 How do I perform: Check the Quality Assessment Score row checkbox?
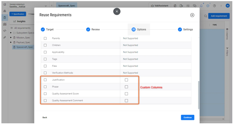(45, 94)
